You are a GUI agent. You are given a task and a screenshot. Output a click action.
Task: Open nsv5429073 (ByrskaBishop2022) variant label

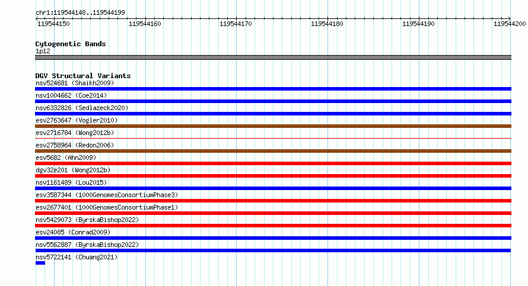(87, 220)
